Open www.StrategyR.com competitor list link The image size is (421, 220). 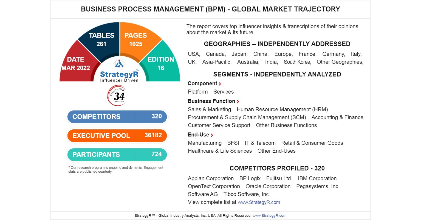(x=259, y=202)
